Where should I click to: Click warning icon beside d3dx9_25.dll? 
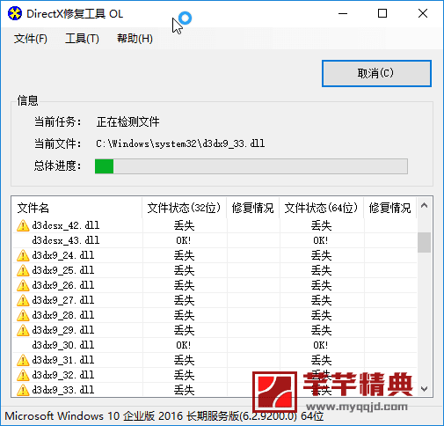tap(23, 270)
